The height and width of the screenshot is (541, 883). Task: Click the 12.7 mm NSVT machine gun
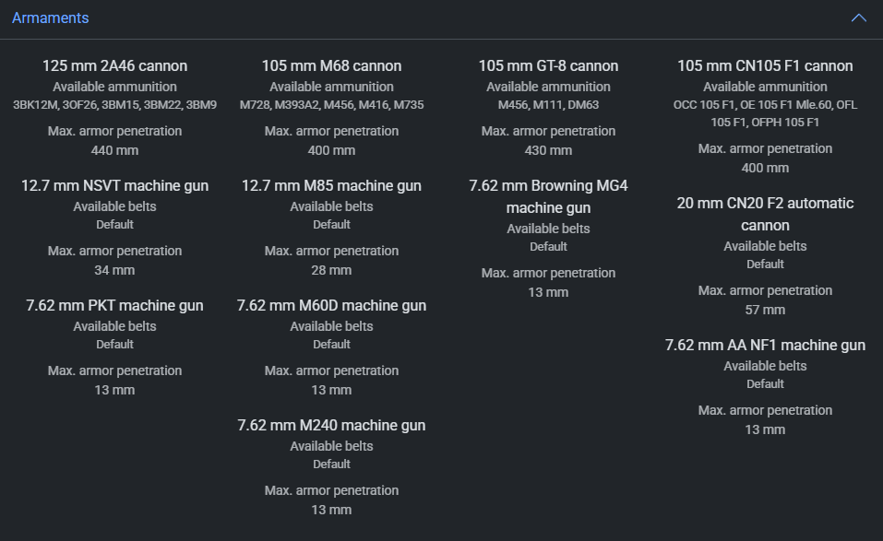click(x=114, y=186)
